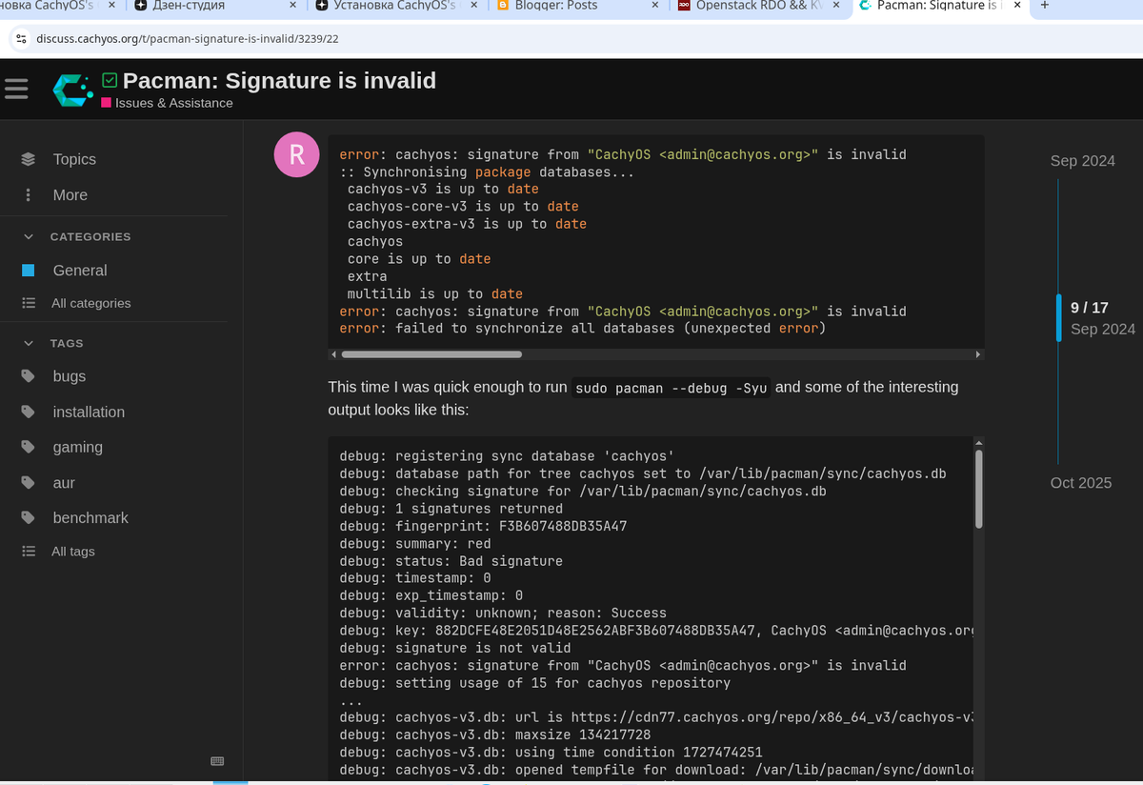Open the bugs tag

tap(69, 375)
